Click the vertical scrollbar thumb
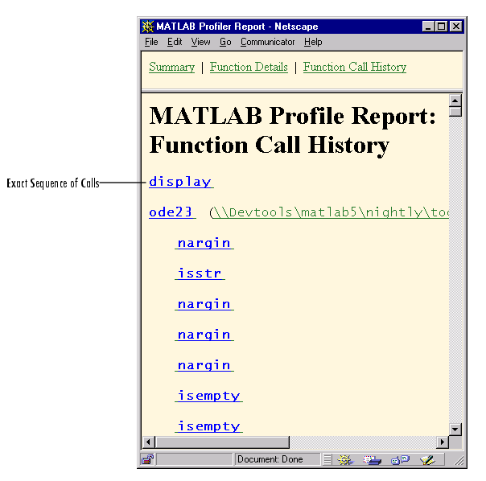 click(x=455, y=112)
